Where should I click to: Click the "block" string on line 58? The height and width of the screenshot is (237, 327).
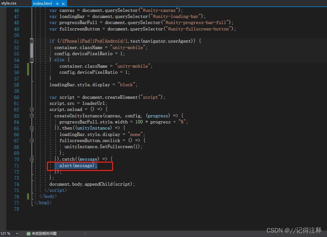[x=126, y=85]
